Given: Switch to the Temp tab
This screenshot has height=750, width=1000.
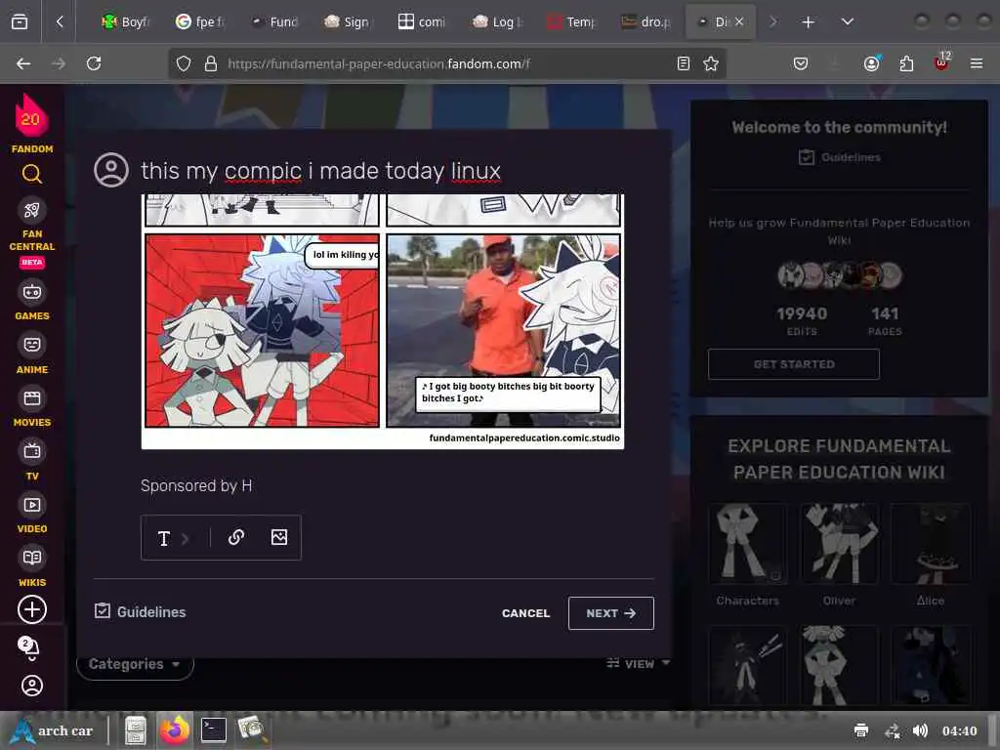Looking at the screenshot, I should pos(570,22).
